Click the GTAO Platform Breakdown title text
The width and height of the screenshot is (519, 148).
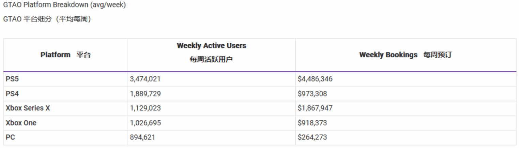coord(64,6)
